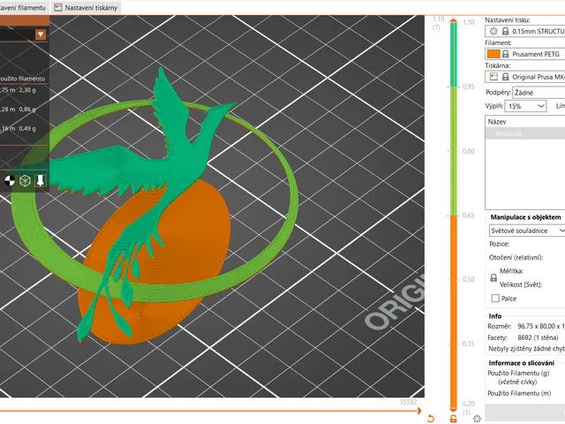The height and width of the screenshot is (424, 565).
Task: Click the 0,50 layer height tick
Action: pos(469,279)
